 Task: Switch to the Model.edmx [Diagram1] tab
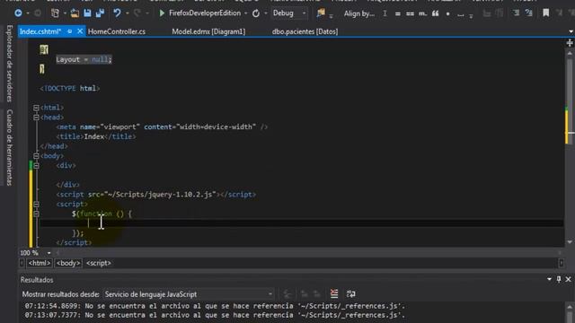pyautogui.click(x=208, y=32)
